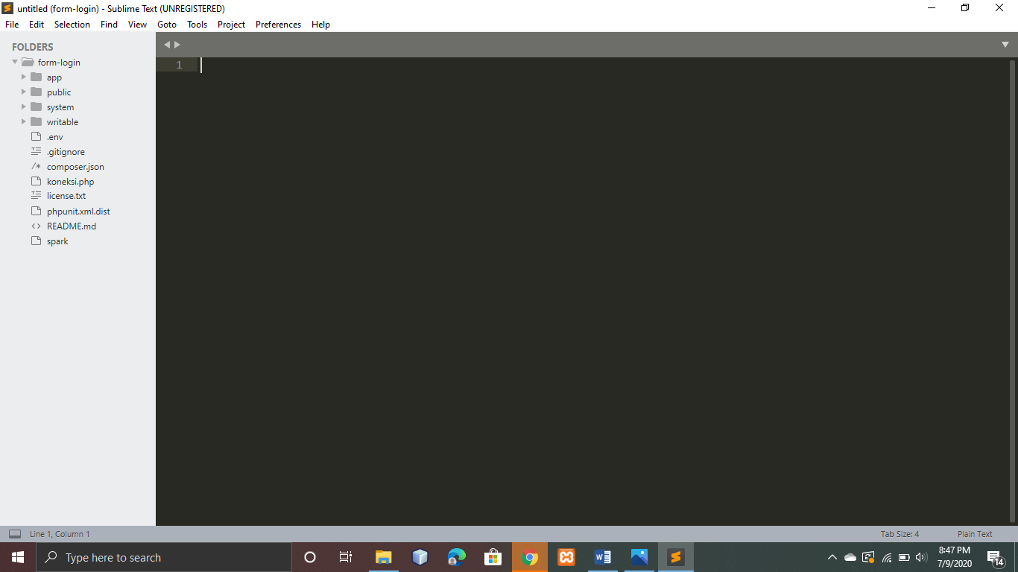
Task: Click the README.md markup icon
Action: tap(36, 226)
